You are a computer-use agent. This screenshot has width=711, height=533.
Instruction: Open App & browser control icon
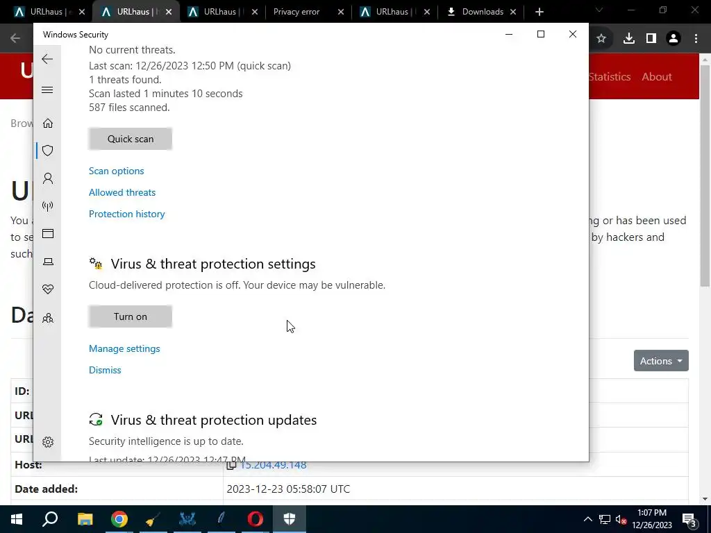(x=48, y=233)
